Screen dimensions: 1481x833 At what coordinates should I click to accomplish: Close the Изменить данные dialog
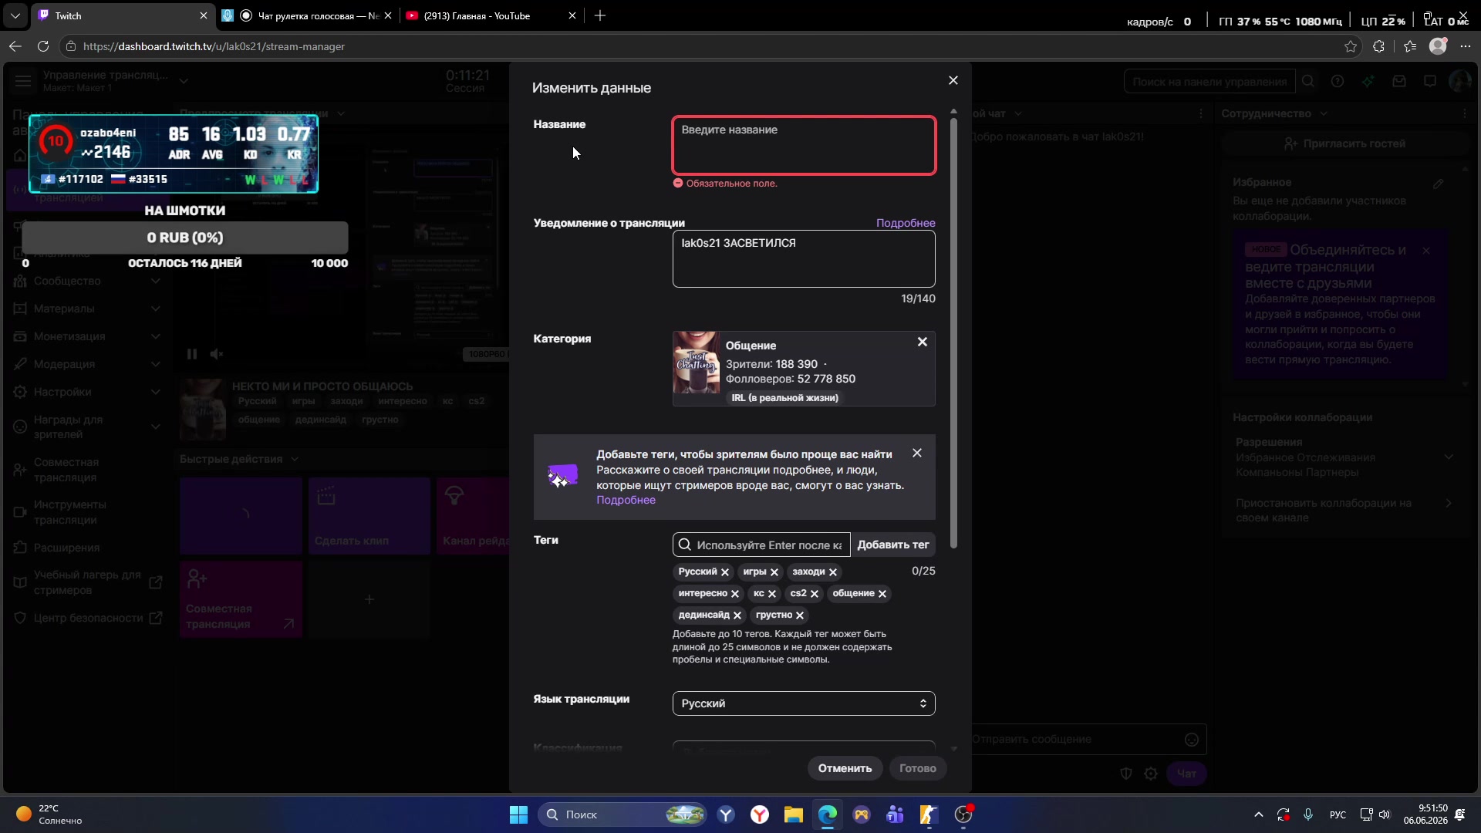953,80
